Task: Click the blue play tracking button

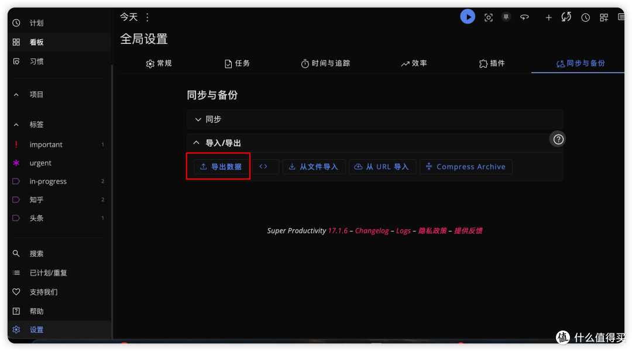Action: click(468, 17)
